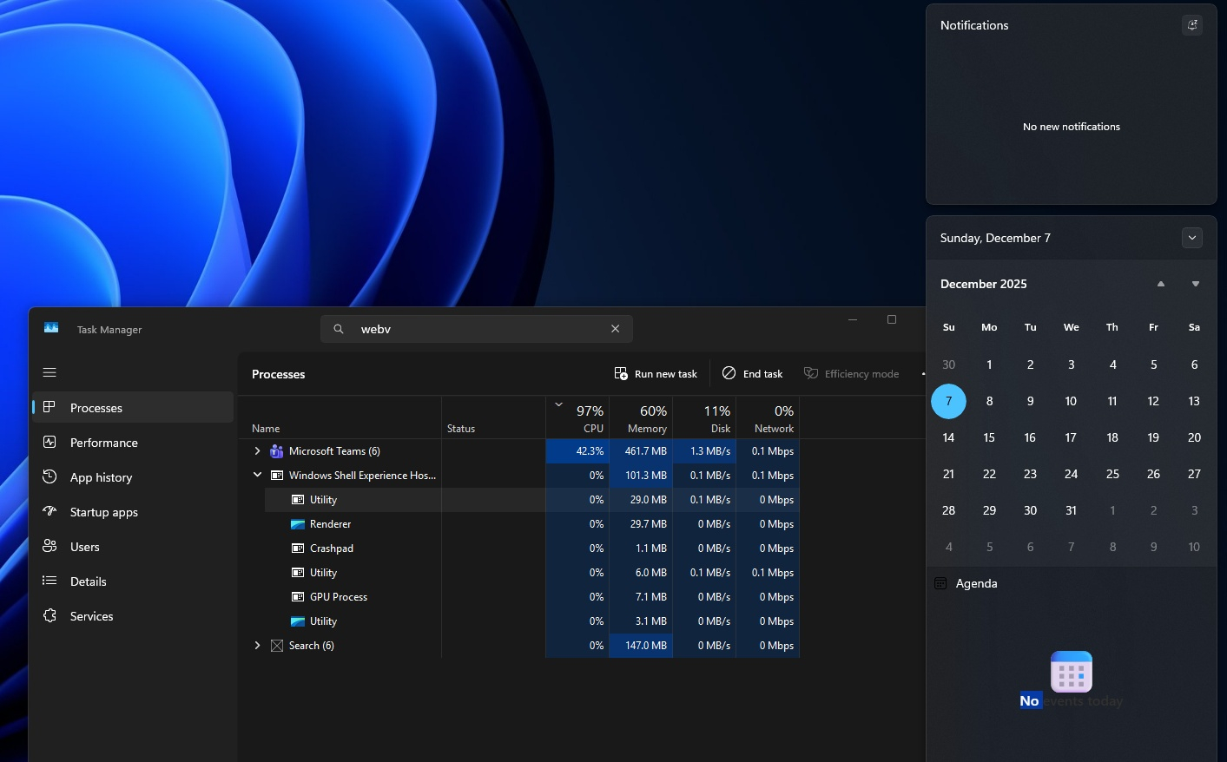
Task: Click the Users sidebar icon
Action: coord(49,547)
